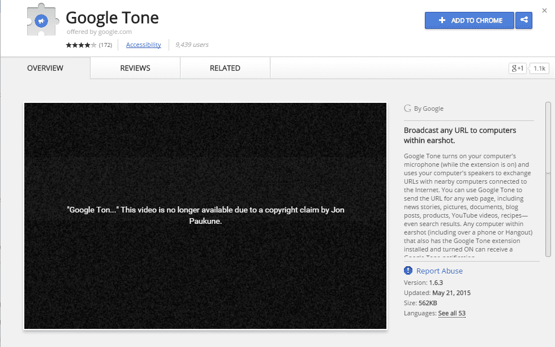Close the extension details dialog

click(544, 10)
